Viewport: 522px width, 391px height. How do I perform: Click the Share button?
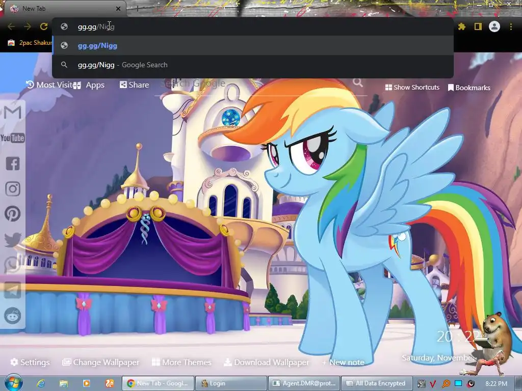coord(134,85)
